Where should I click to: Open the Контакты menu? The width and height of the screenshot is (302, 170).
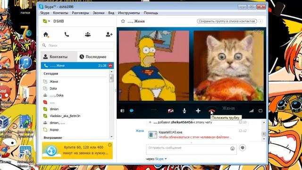click(x=60, y=13)
